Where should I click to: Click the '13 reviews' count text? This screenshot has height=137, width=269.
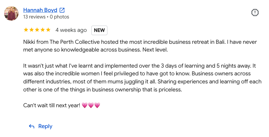34,17
